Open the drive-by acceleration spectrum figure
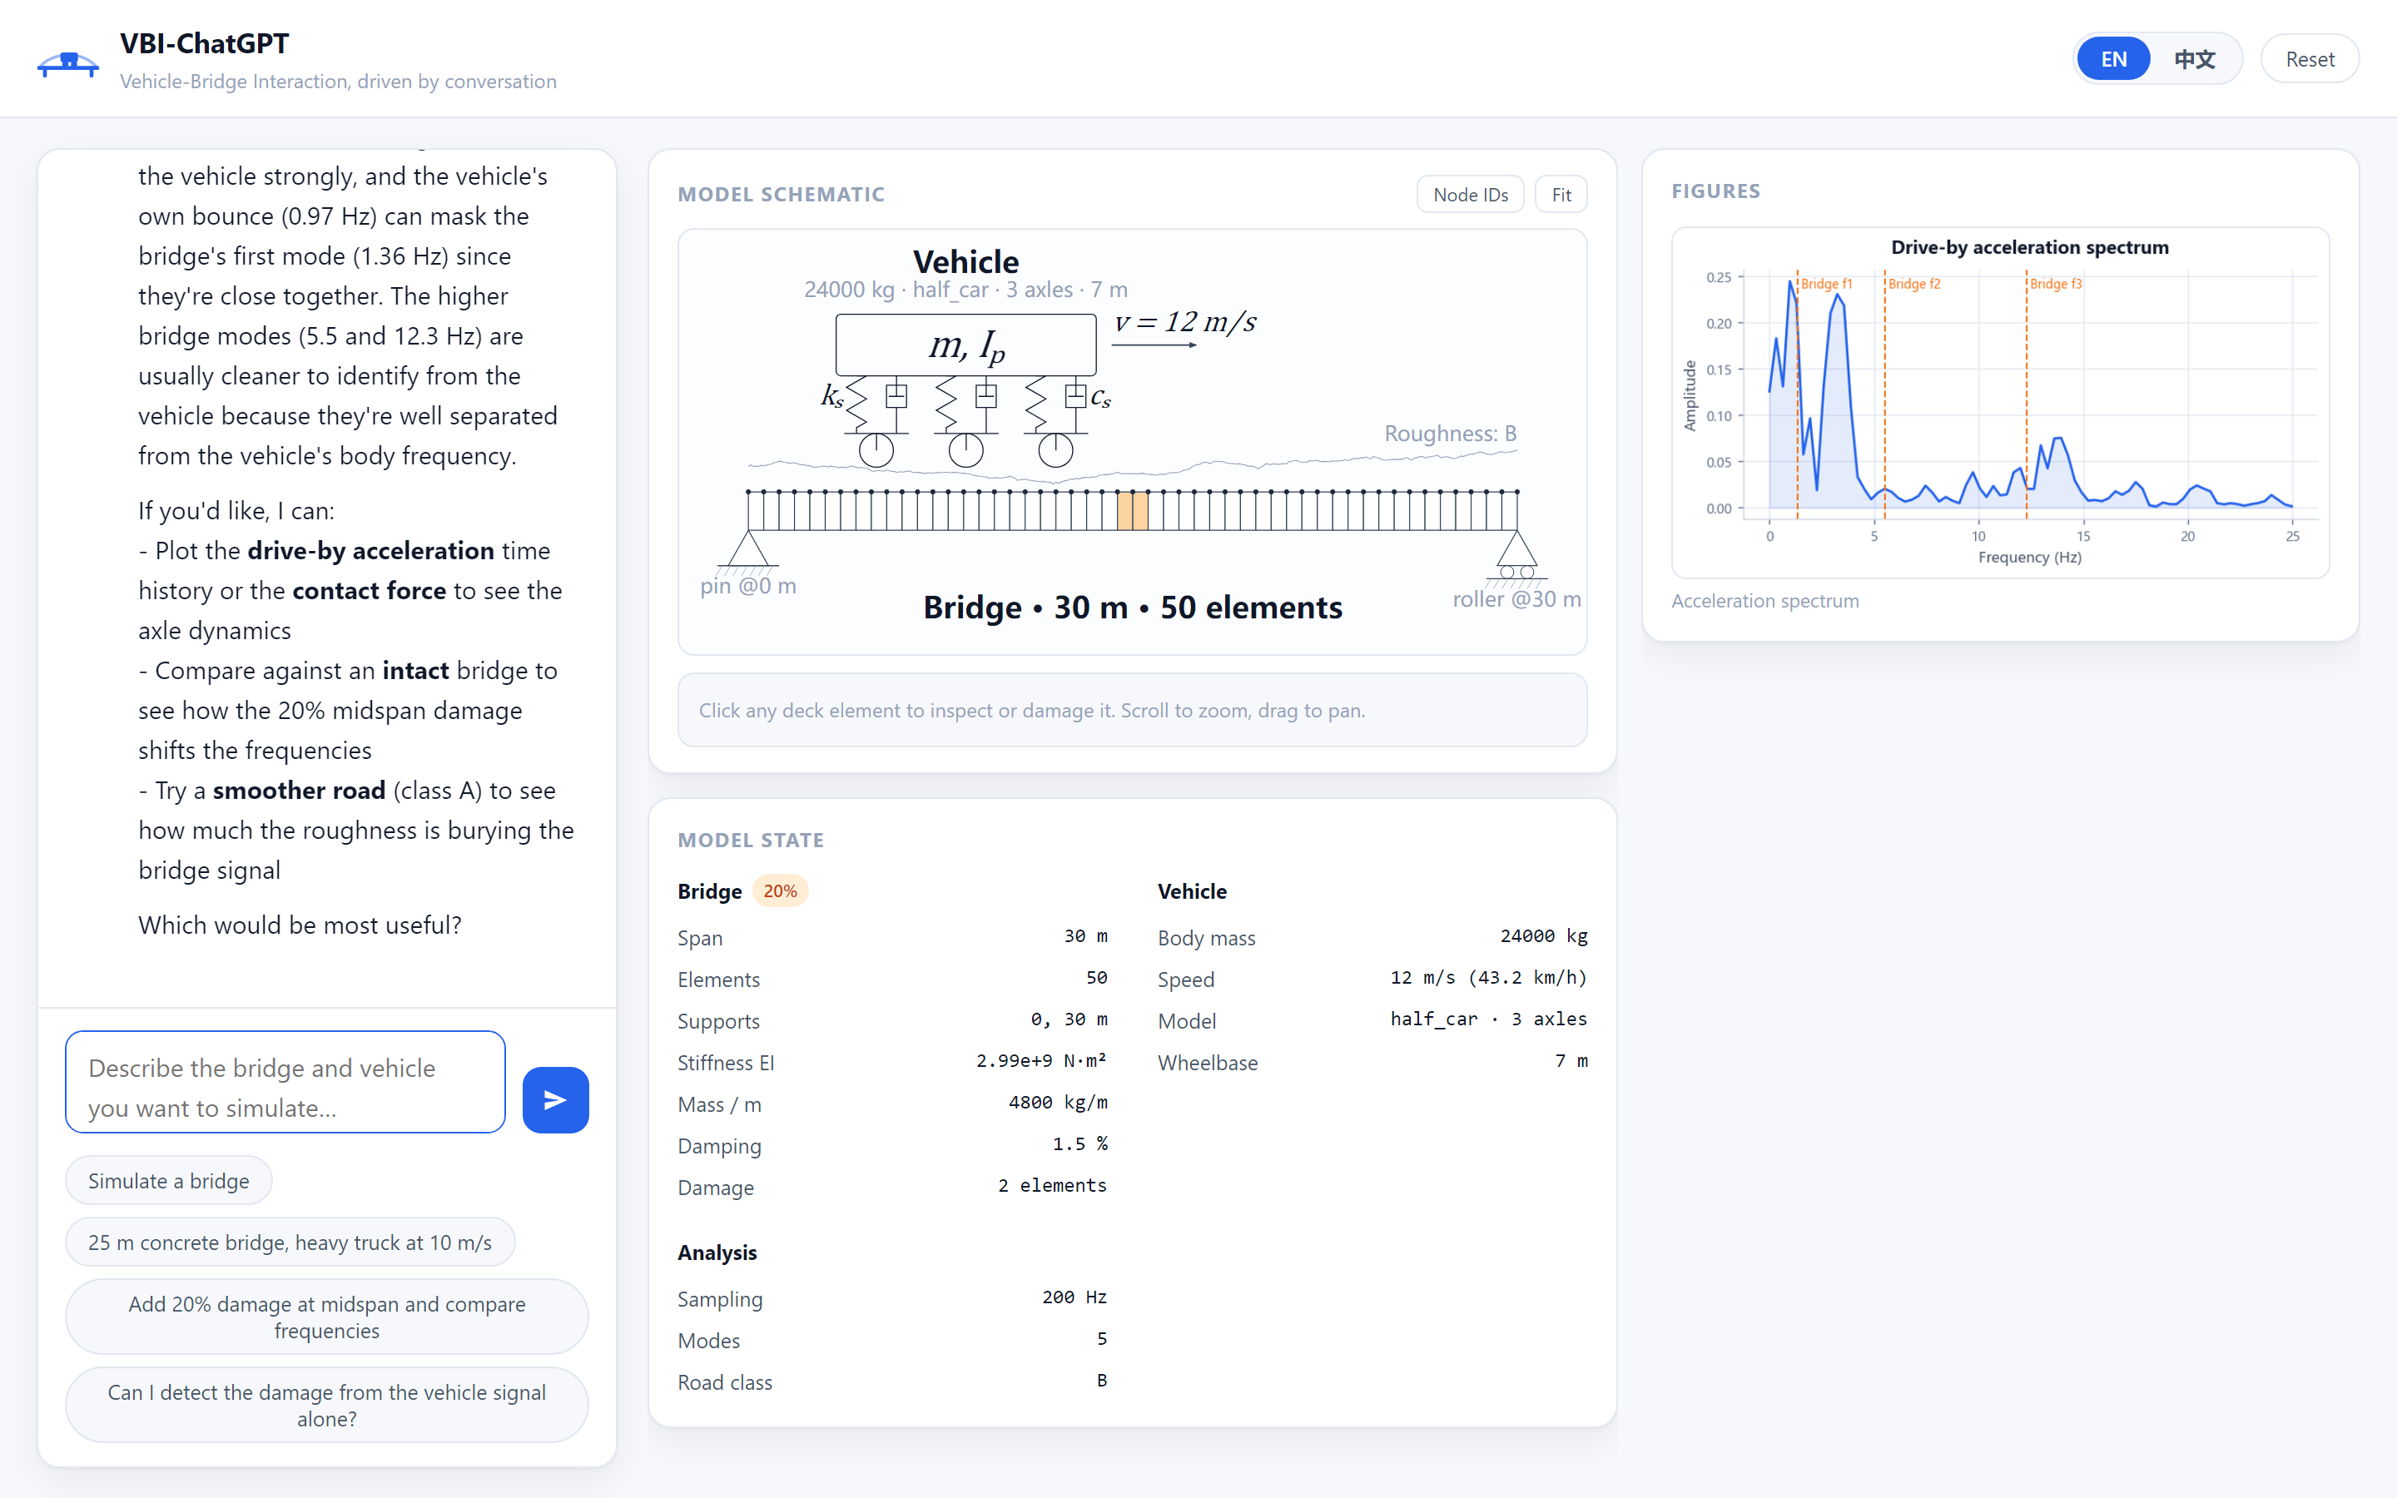 click(2000, 402)
